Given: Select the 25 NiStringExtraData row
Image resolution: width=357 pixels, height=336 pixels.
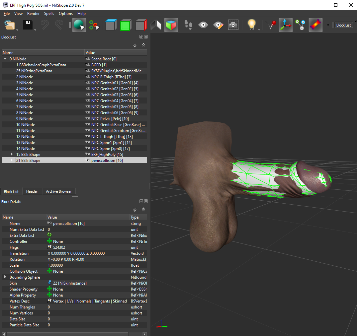Looking at the screenshot, I should [x=74, y=71].
